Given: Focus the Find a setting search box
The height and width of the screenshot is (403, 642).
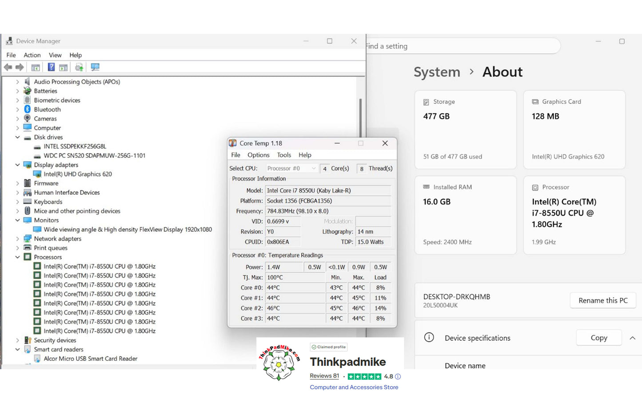Looking at the screenshot, I should [x=462, y=46].
